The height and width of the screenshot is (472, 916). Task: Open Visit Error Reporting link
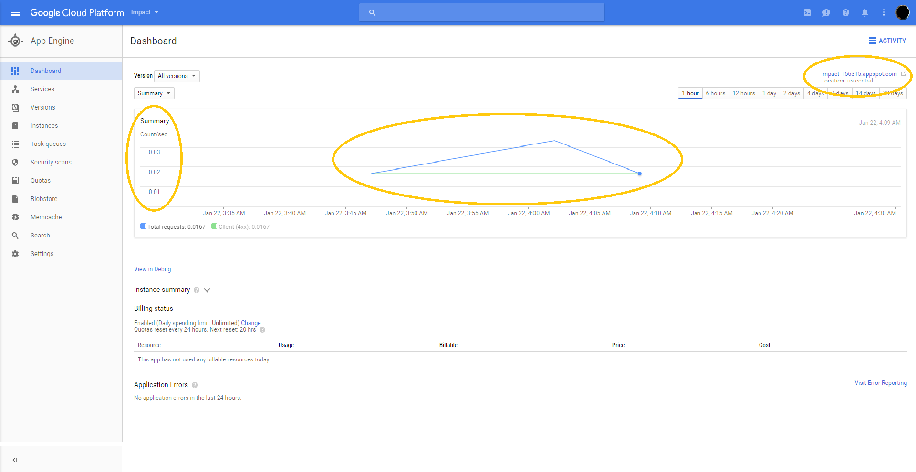[881, 383]
